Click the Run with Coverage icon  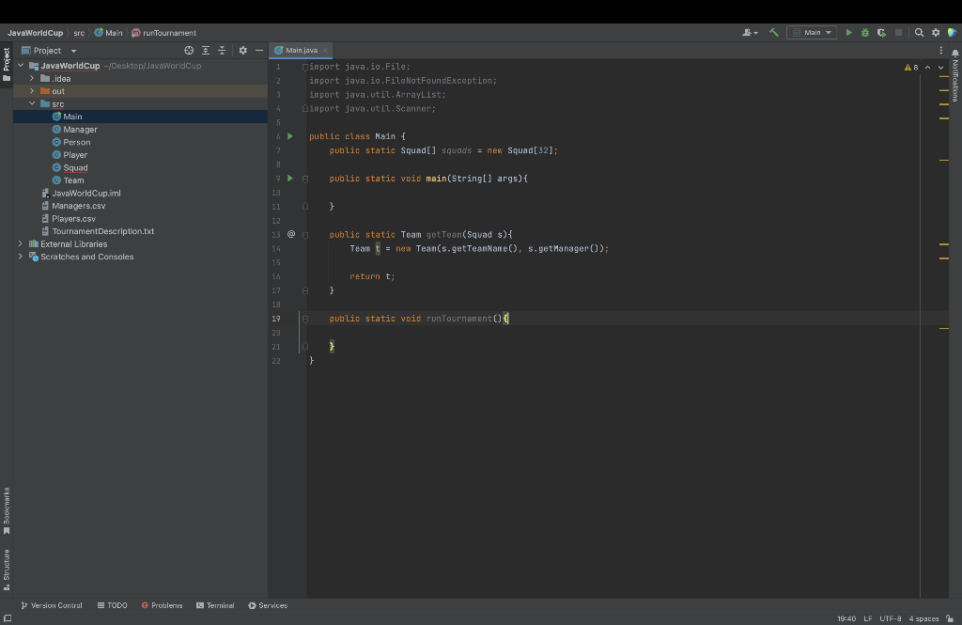pyautogui.click(x=881, y=31)
